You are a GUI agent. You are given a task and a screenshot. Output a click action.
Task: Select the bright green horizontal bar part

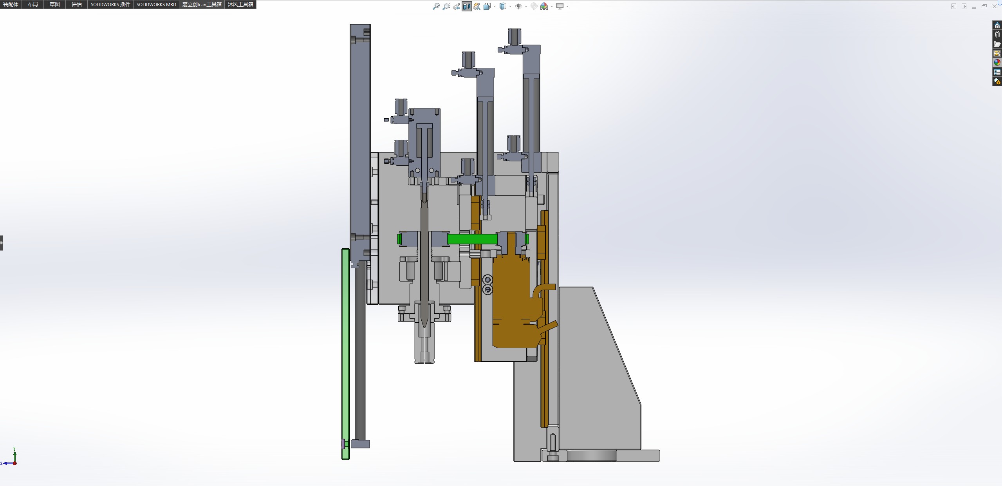click(472, 239)
